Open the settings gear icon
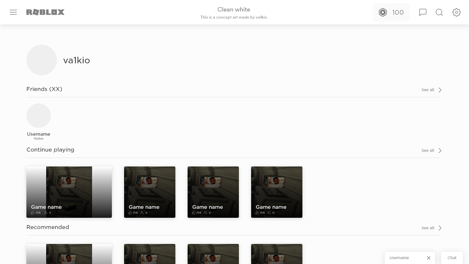 tap(456, 12)
